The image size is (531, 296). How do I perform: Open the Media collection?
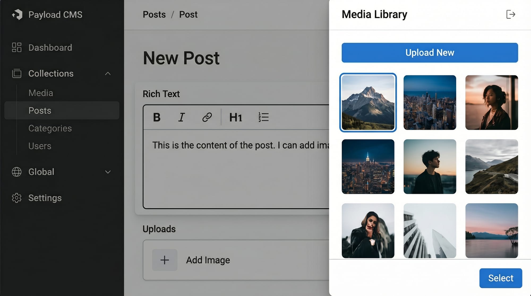[41, 93]
